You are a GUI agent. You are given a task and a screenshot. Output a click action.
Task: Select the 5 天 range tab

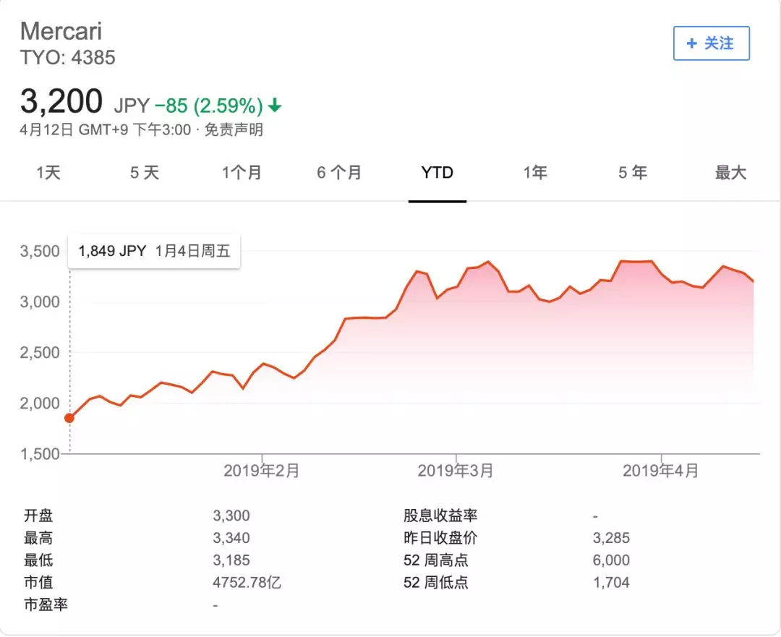pyautogui.click(x=145, y=173)
